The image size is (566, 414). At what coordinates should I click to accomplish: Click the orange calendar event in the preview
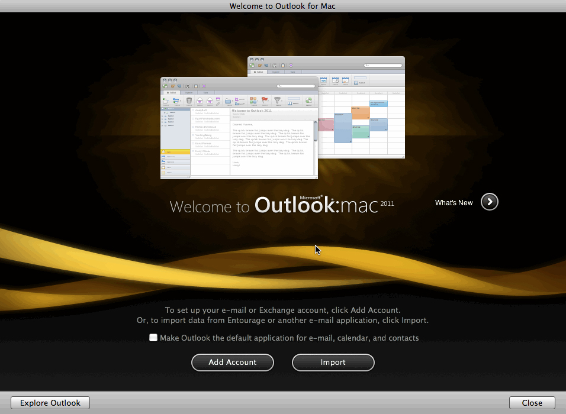tap(361, 113)
